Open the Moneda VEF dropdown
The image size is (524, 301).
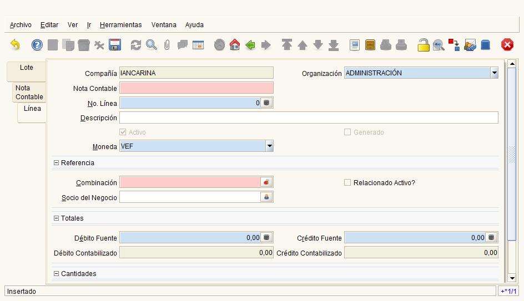point(269,146)
